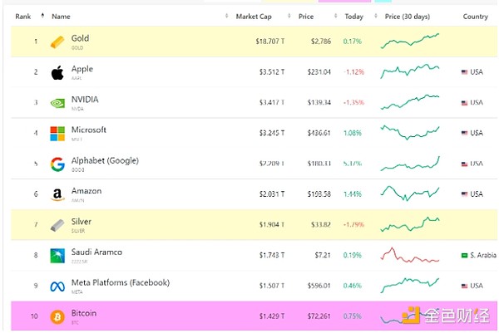
Task: Click the Amazon logo icon
Action: (x=57, y=195)
